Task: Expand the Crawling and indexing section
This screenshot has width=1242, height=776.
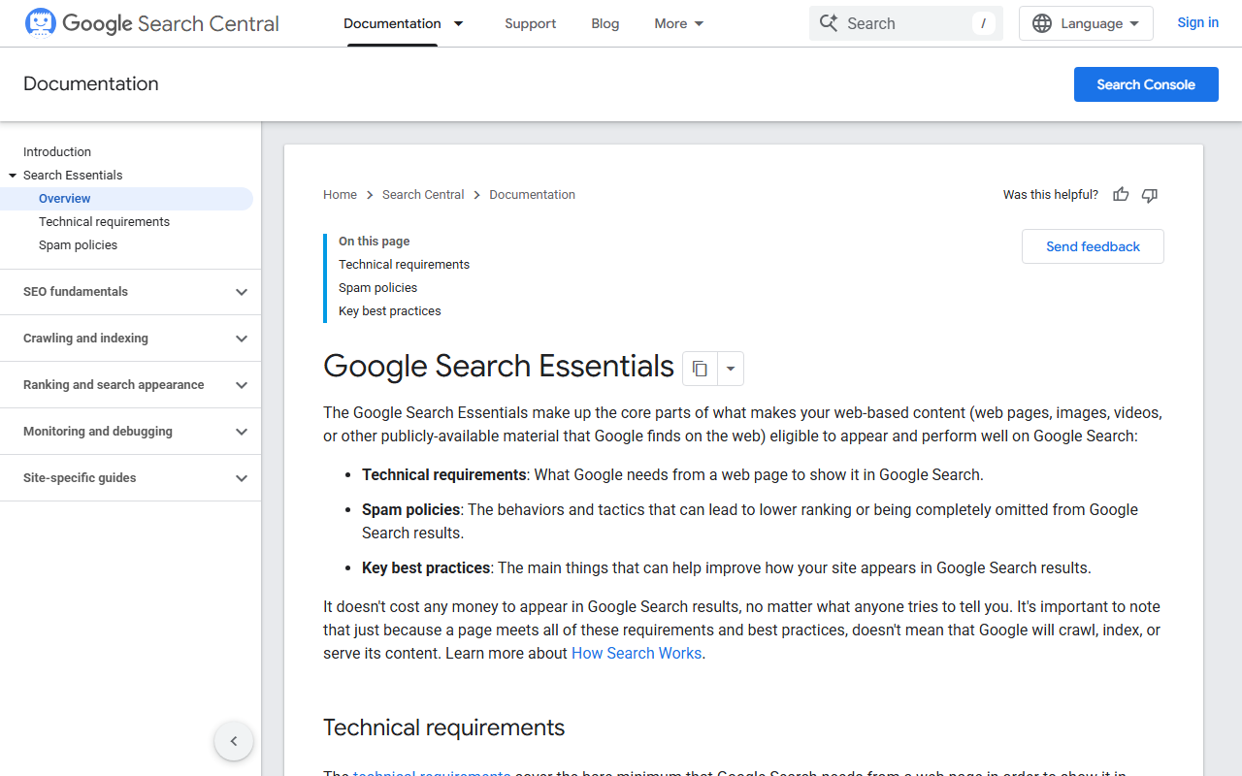Action: tap(131, 339)
